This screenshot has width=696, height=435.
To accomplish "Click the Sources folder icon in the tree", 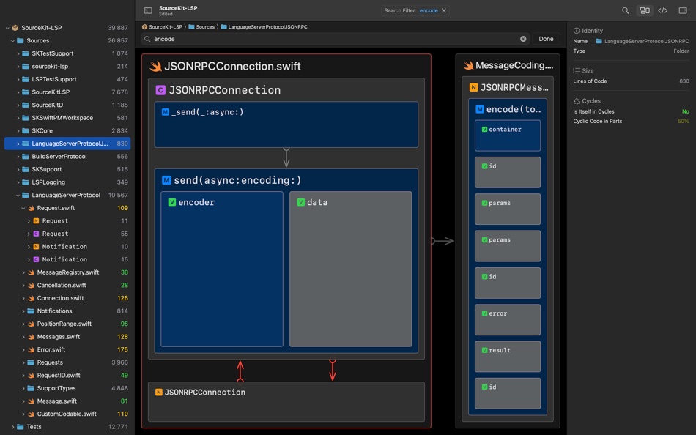I will tap(21, 40).
